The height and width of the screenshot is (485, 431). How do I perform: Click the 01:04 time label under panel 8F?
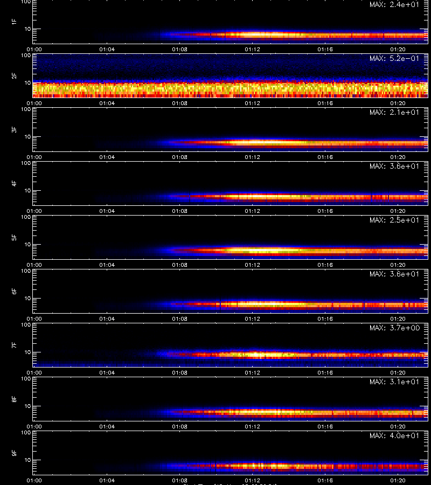107,427
